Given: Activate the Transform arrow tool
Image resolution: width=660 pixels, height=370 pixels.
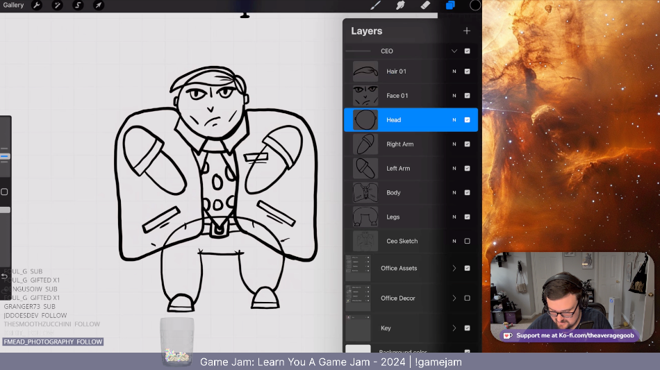Looking at the screenshot, I should 99,6.
